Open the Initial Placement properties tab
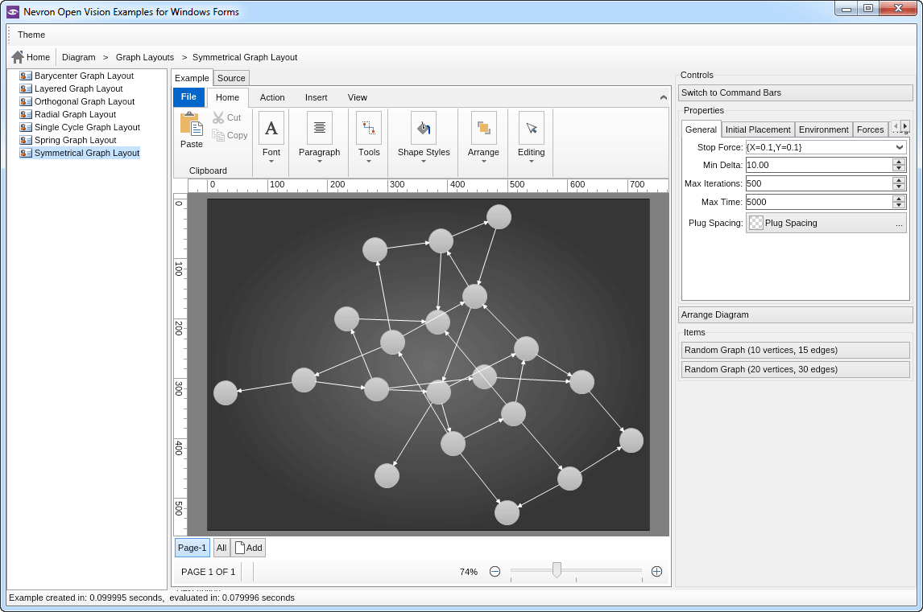923x612 pixels. [x=758, y=129]
